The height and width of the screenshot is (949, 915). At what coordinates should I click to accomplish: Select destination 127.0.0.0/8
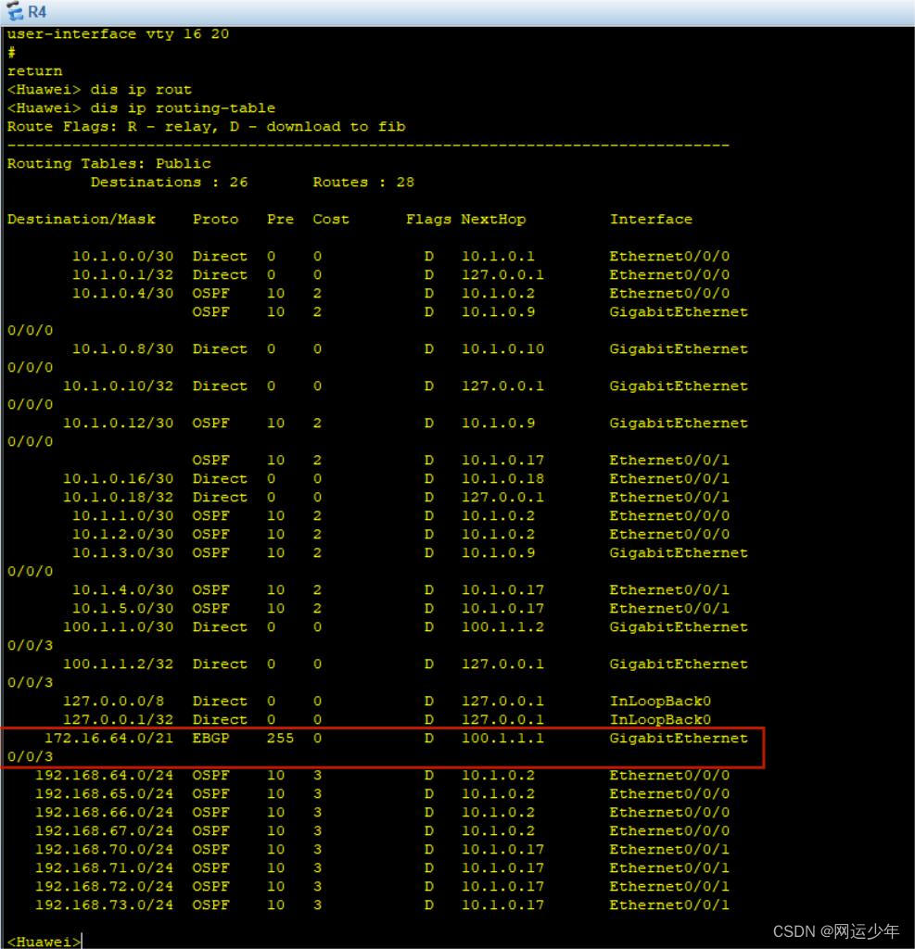point(113,701)
